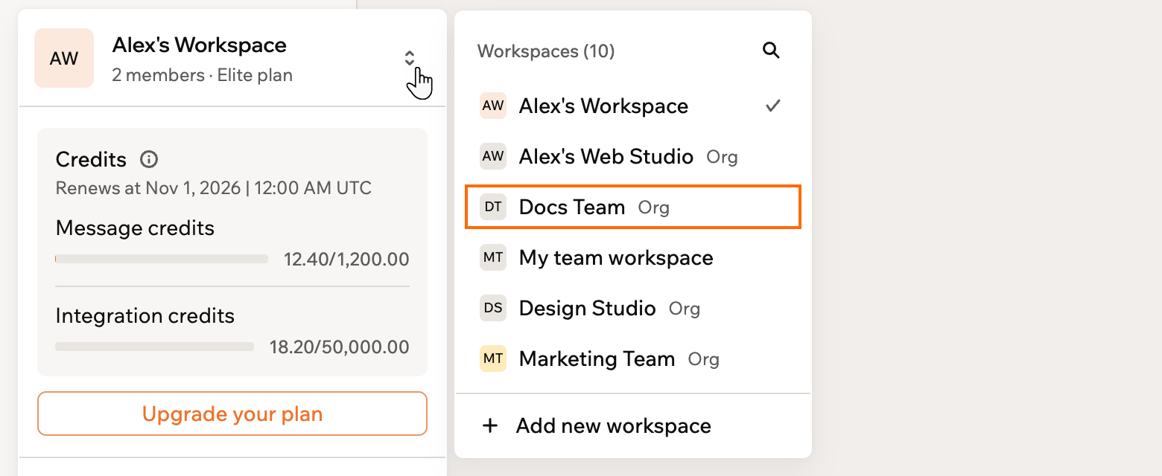Click the Org tag beside Alex's Web Studio
This screenshot has width=1162, height=476.
pyautogui.click(x=723, y=158)
